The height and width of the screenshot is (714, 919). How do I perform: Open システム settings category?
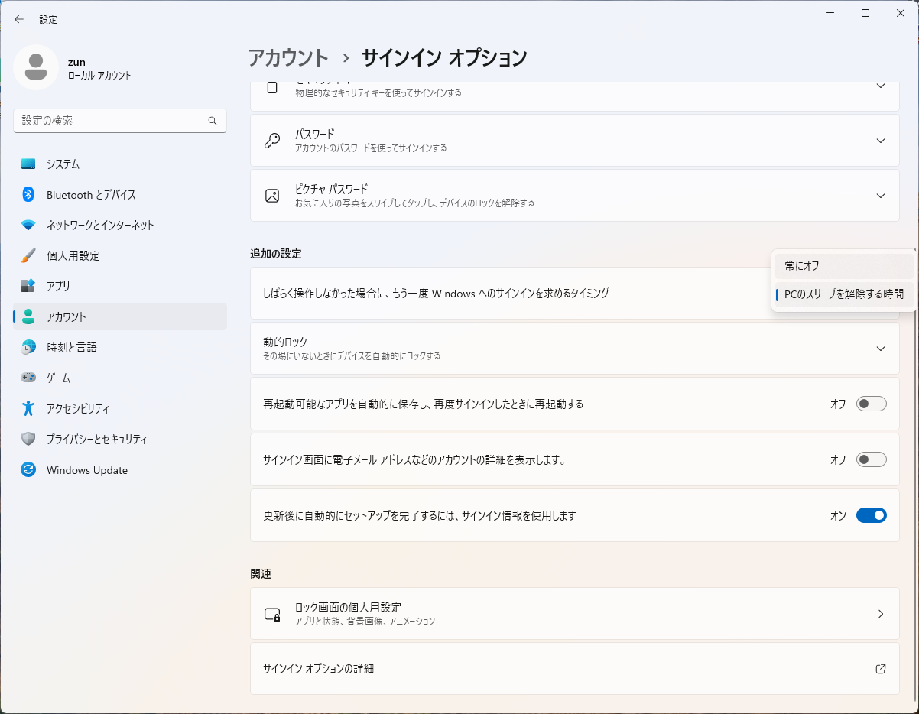click(x=120, y=164)
